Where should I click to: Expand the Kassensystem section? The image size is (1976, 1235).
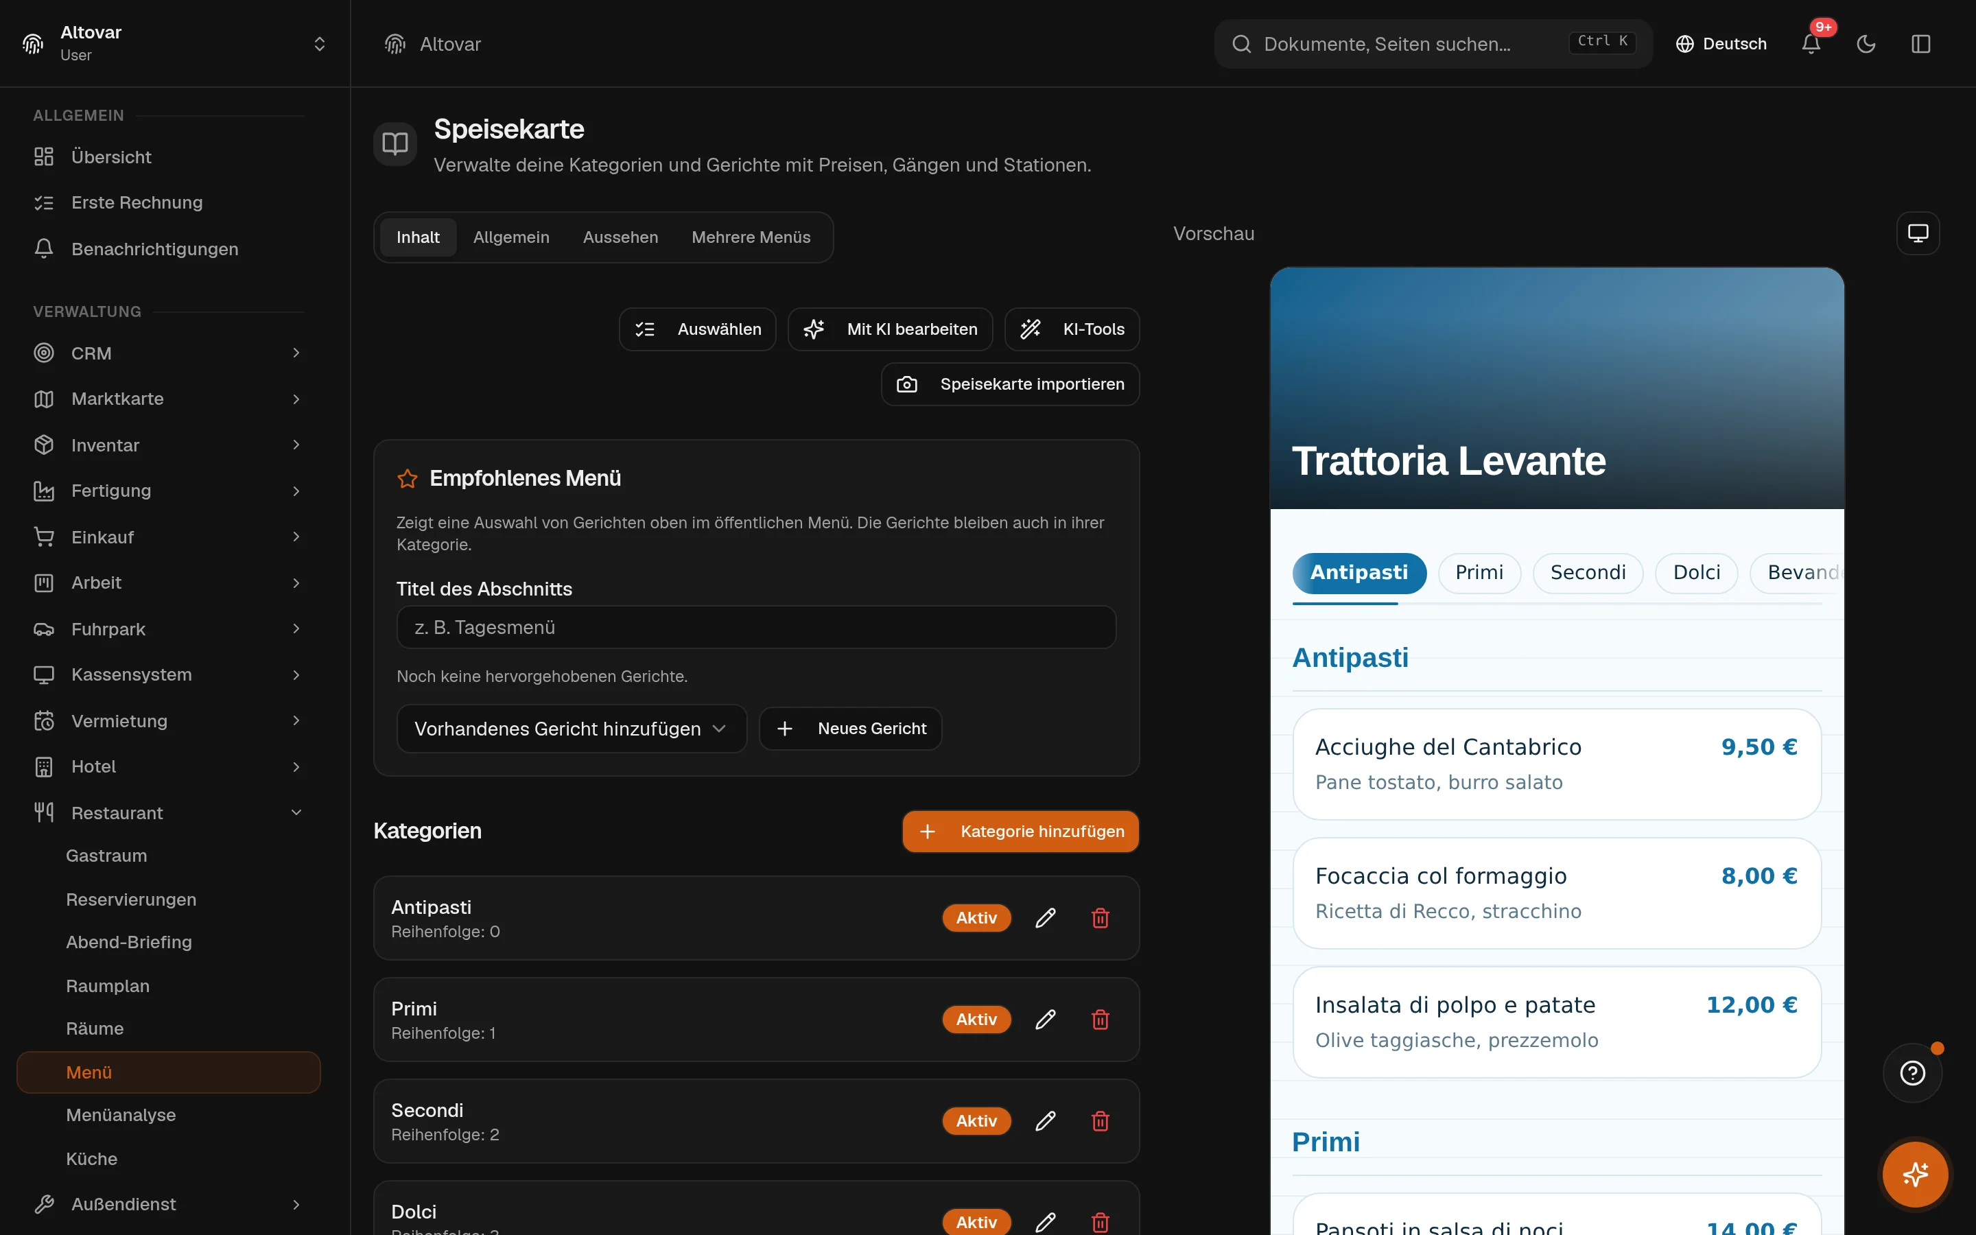pyautogui.click(x=168, y=674)
